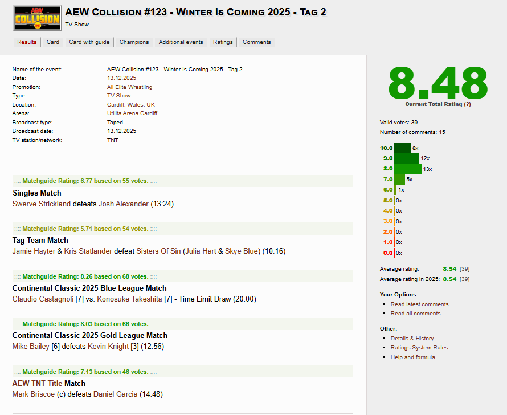Click the Skye Blue link

coord(242,251)
